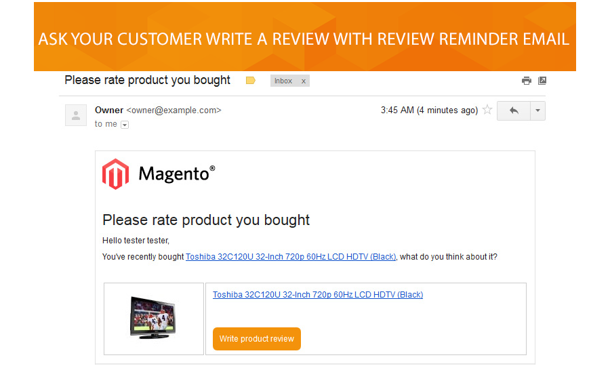
Task: Click the sender's avatar picture
Action: pos(76,115)
